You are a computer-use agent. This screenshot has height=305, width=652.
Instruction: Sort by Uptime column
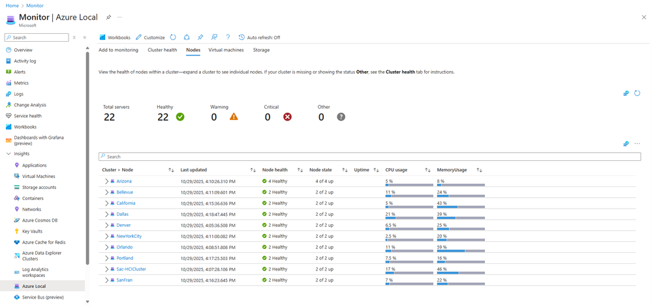377,170
